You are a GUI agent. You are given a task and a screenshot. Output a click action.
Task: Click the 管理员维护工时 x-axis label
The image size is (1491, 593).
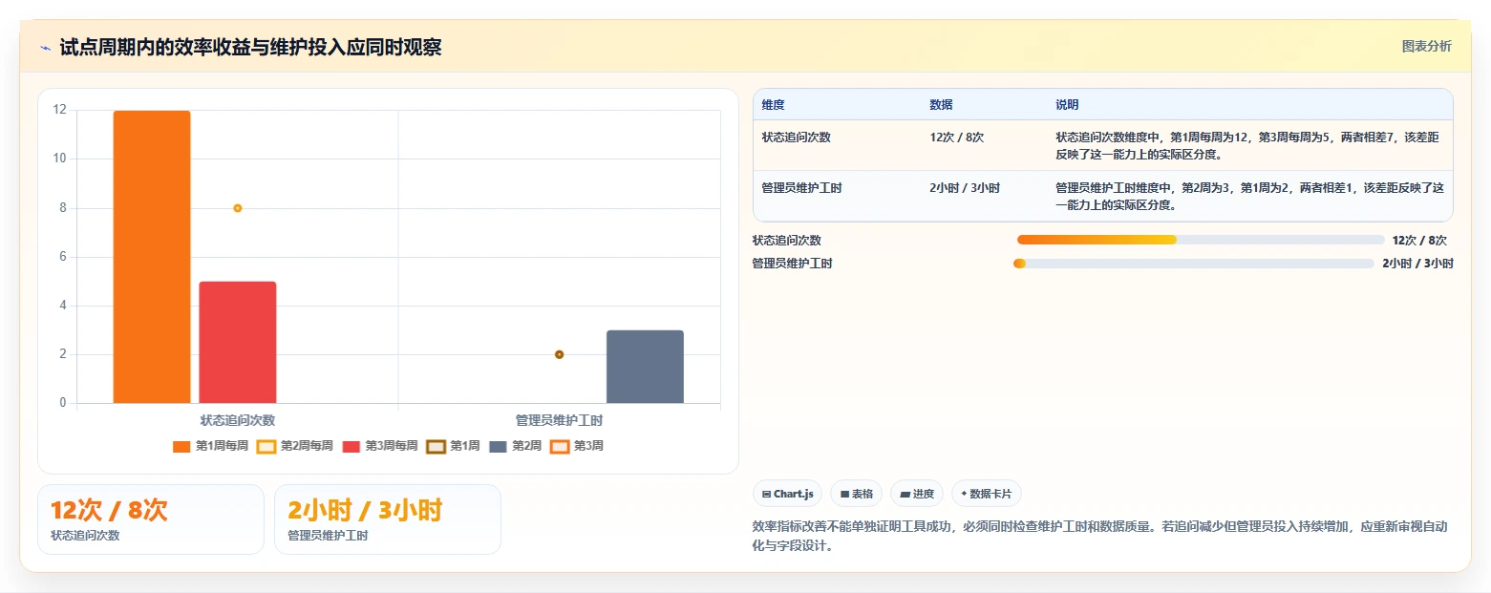560,420
